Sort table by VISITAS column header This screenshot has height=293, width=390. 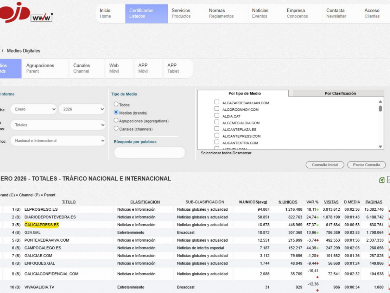point(331,202)
